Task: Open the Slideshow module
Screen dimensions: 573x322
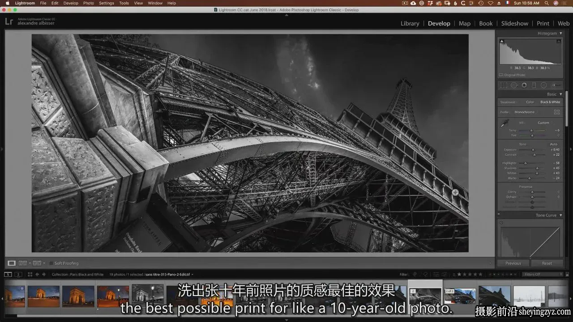Action: 515,23
